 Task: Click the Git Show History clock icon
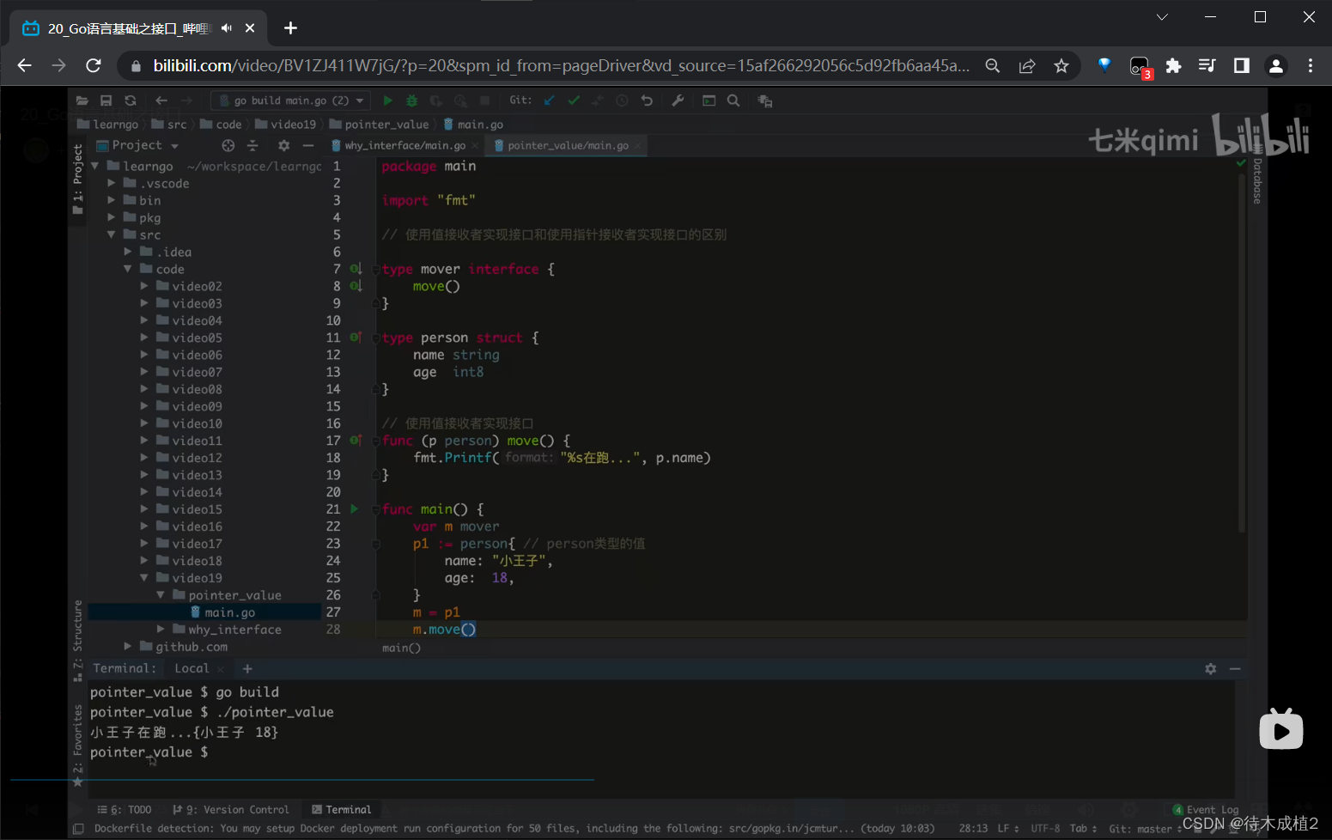point(622,100)
